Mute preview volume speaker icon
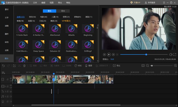 tap(171, 55)
